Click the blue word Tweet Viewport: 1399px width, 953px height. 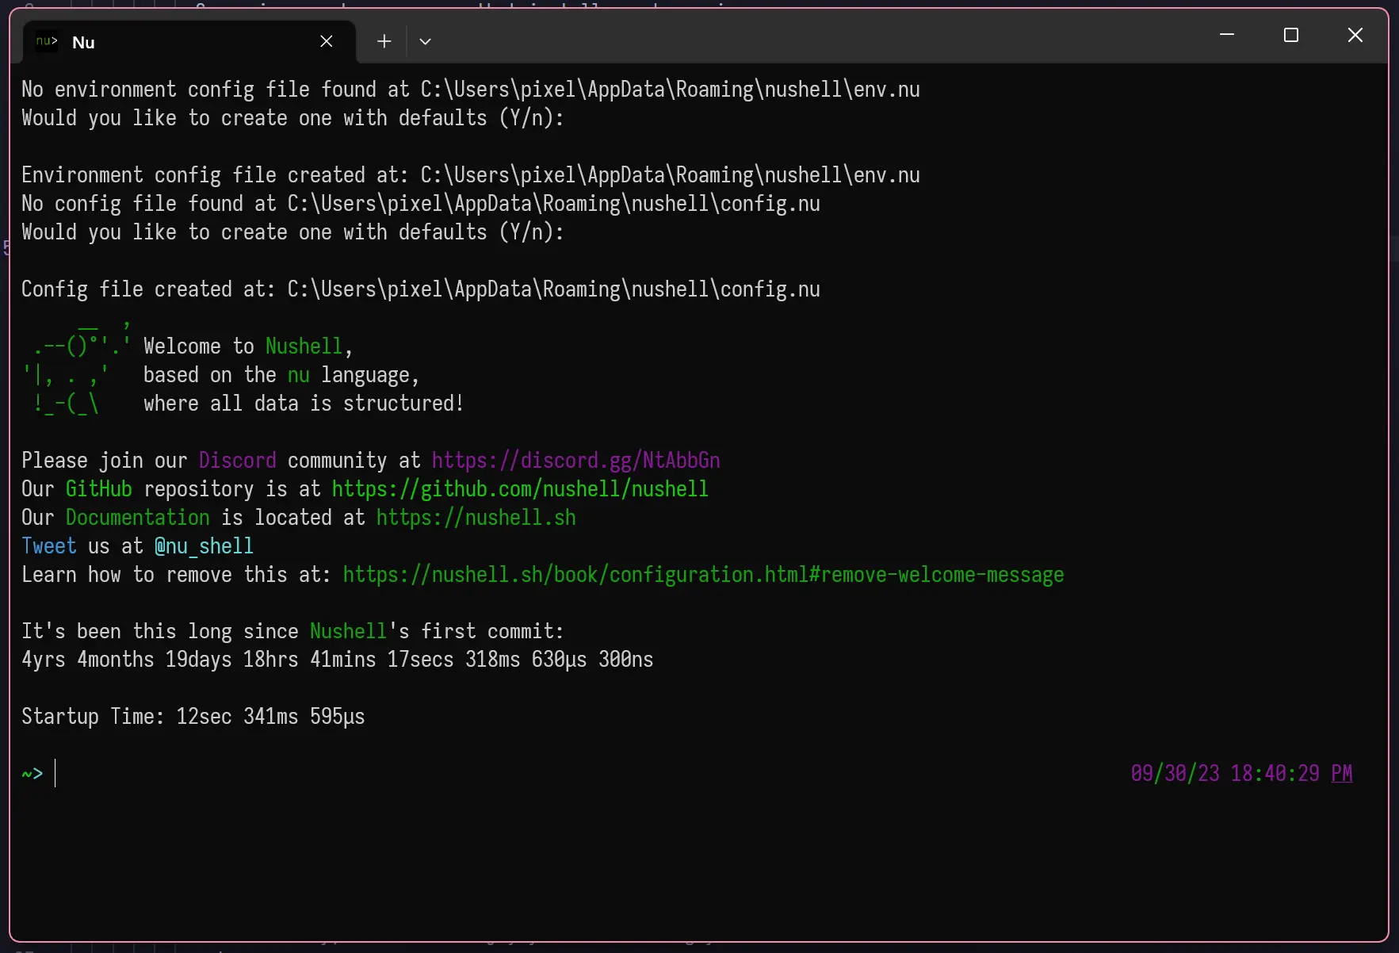tap(49, 546)
